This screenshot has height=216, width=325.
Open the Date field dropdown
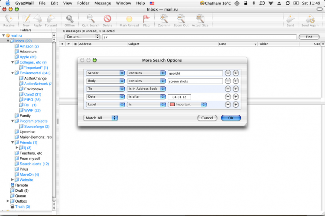tap(105, 96)
